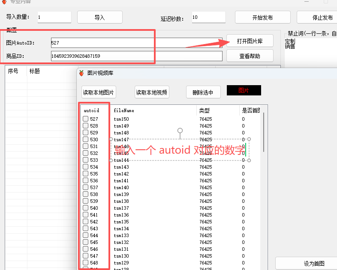The image size is (337, 270).
Task: Check the box for autoid 534
Action: 86,166
